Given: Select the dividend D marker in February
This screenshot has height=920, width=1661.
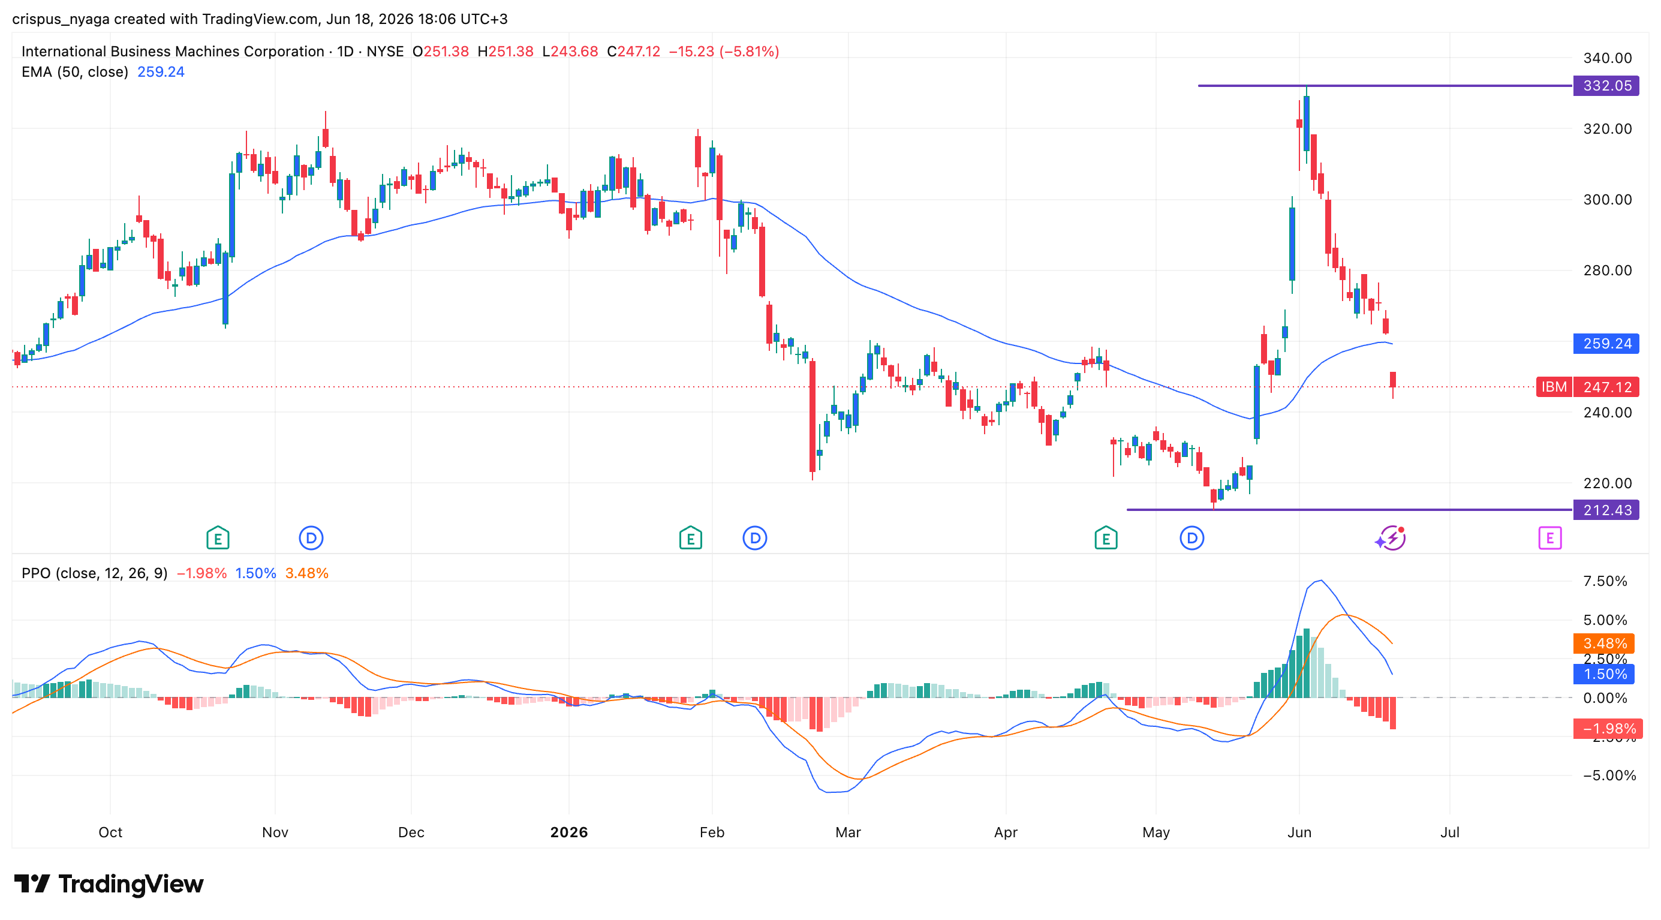Looking at the screenshot, I should [x=754, y=538].
